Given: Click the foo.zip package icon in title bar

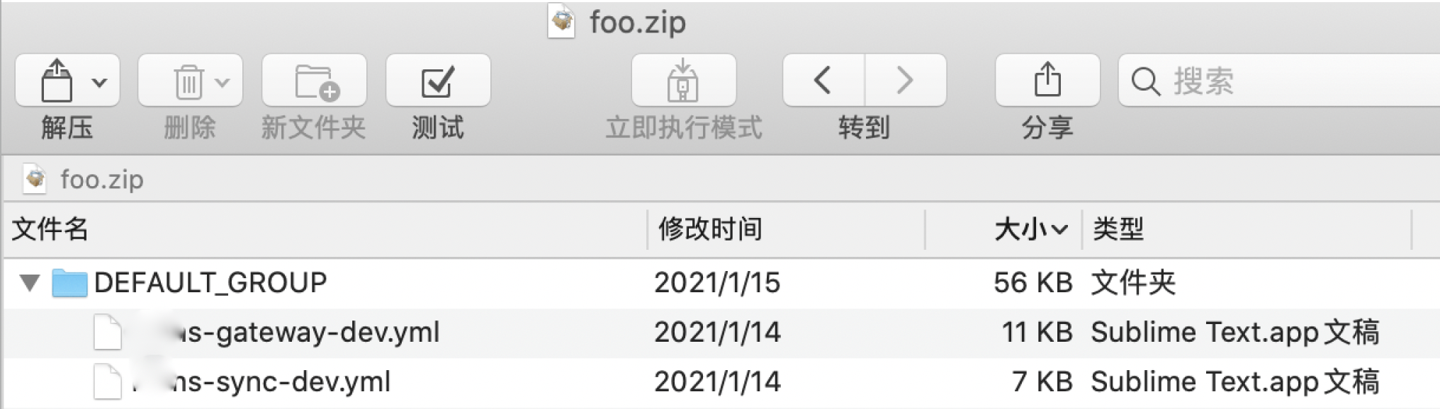Looking at the screenshot, I should pyautogui.click(x=562, y=21).
